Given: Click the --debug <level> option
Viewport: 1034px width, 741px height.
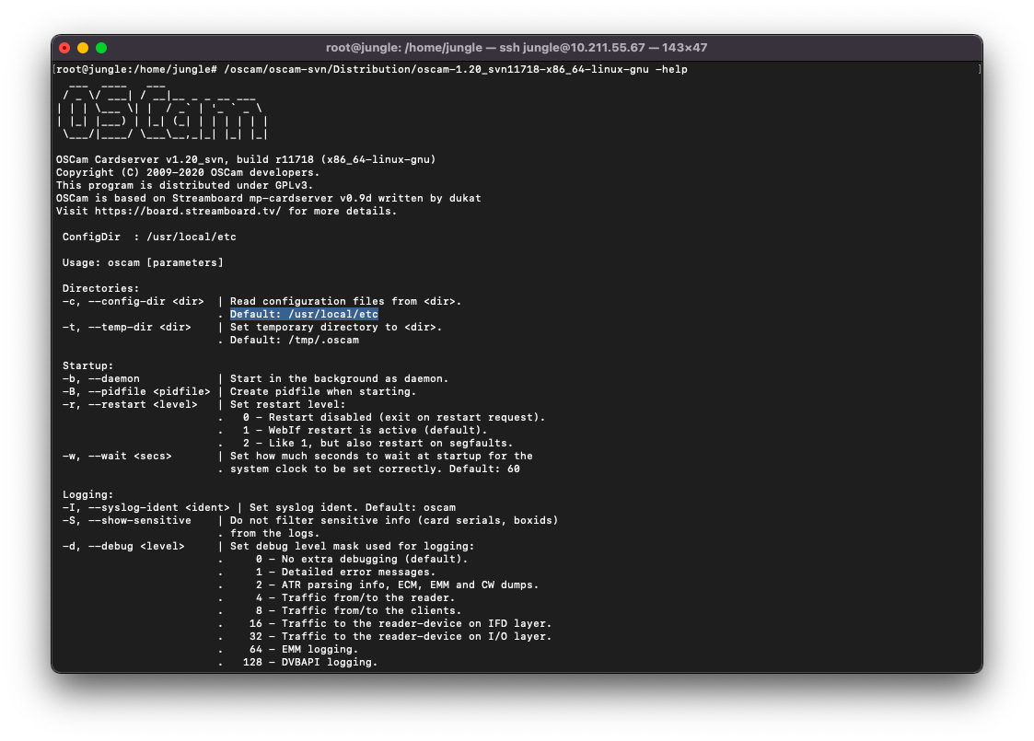Looking at the screenshot, I should [136, 546].
